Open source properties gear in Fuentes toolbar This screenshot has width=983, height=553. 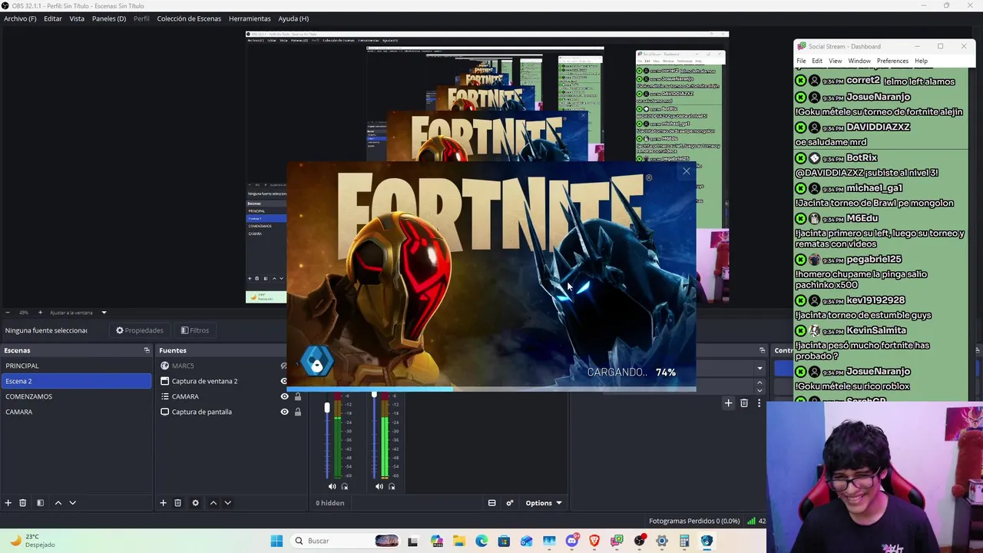(x=195, y=503)
